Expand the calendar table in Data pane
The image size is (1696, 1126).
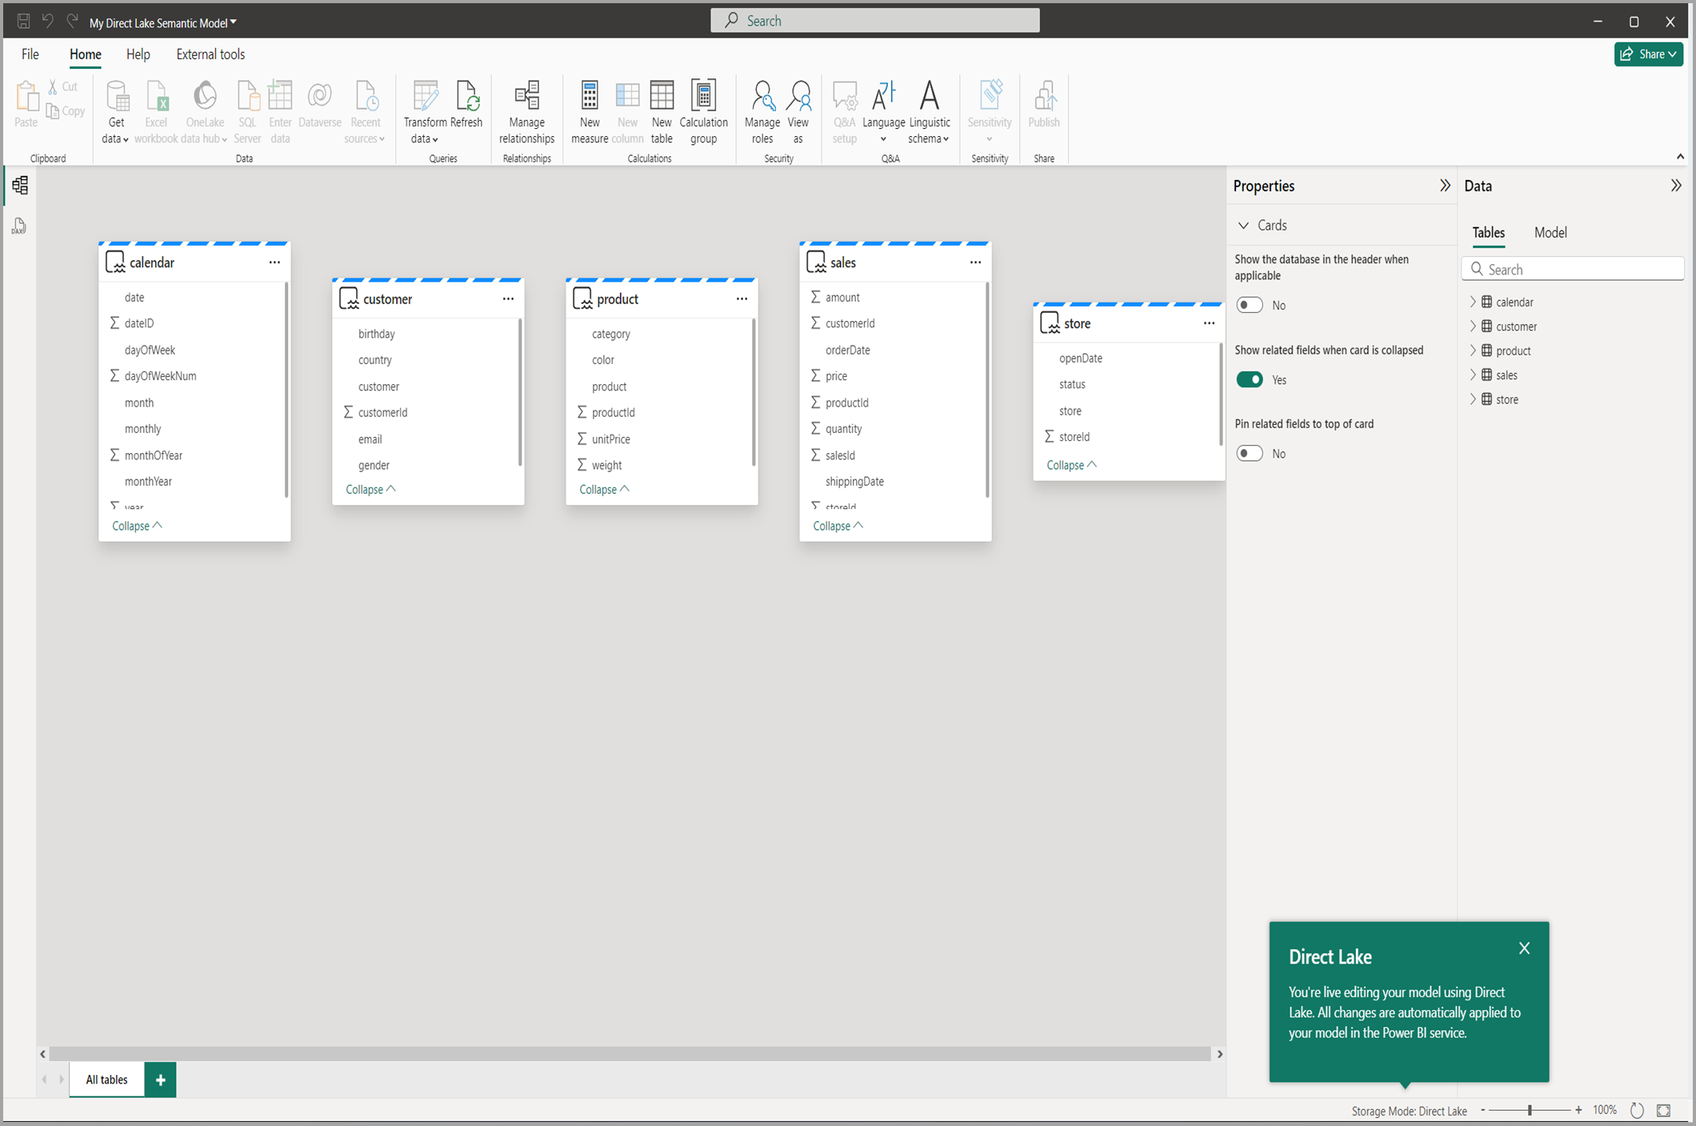tap(1473, 302)
